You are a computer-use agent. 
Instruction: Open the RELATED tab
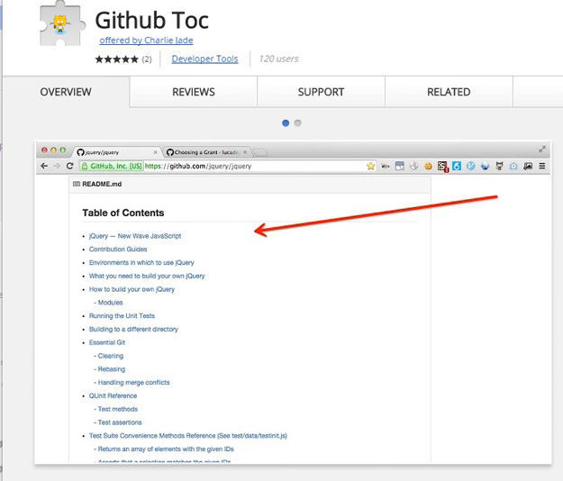click(x=449, y=92)
